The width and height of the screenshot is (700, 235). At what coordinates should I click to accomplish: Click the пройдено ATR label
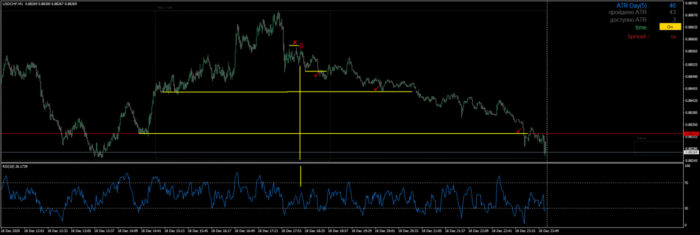(x=628, y=12)
